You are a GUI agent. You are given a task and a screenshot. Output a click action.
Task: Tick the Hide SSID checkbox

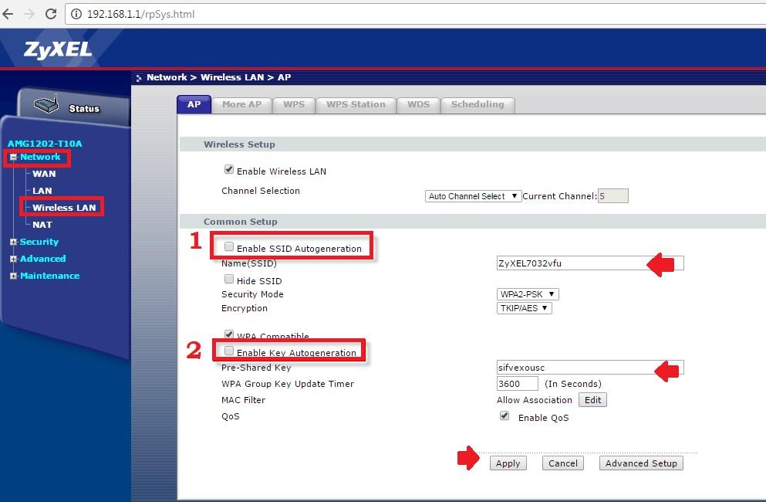[x=228, y=280]
